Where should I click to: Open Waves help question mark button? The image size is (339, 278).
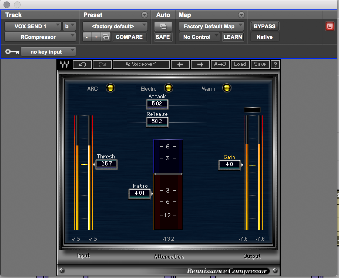coord(275,64)
